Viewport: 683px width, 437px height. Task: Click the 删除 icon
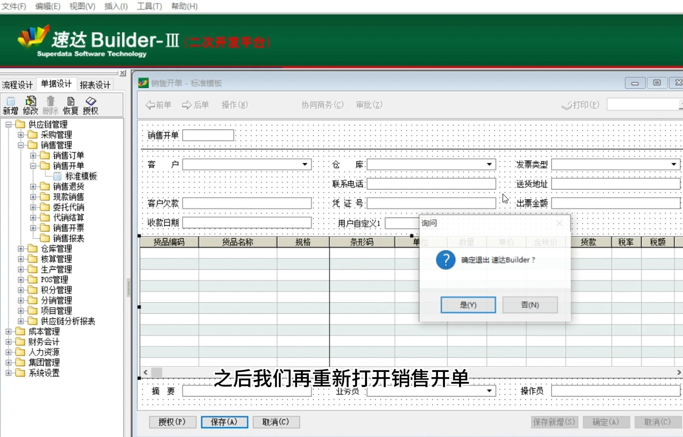pyautogui.click(x=51, y=104)
